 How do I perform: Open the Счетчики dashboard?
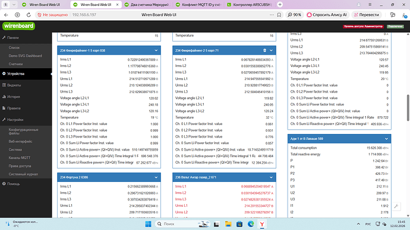point(15,64)
